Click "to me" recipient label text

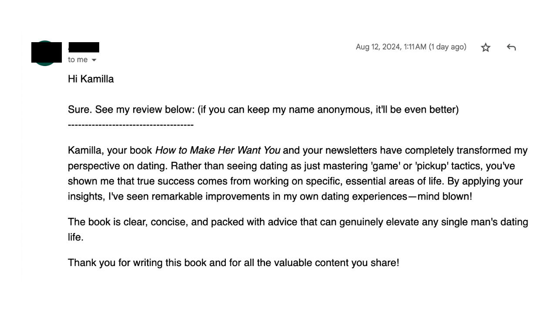tap(77, 60)
